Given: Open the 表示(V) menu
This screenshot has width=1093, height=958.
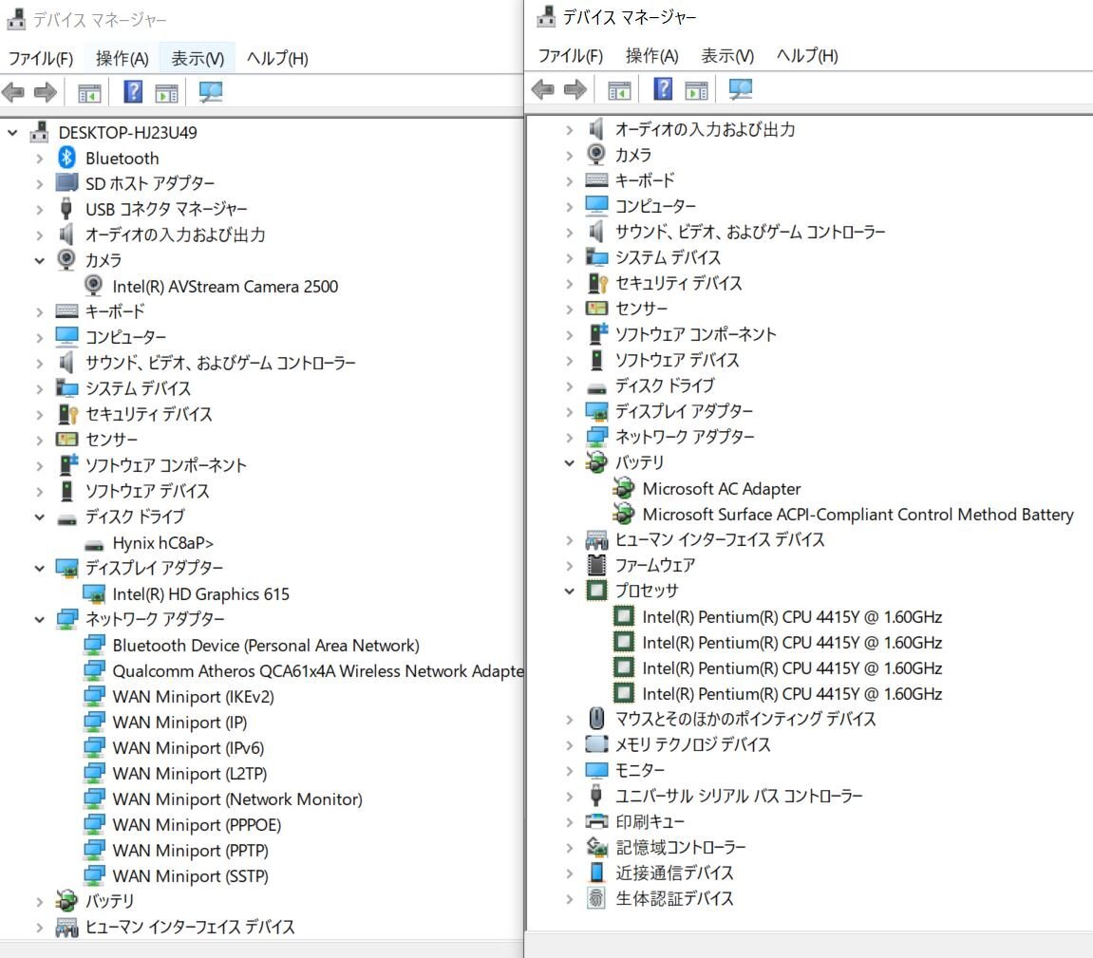Looking at the screenshot, I should pyautogui.click(x=197, y=58).
